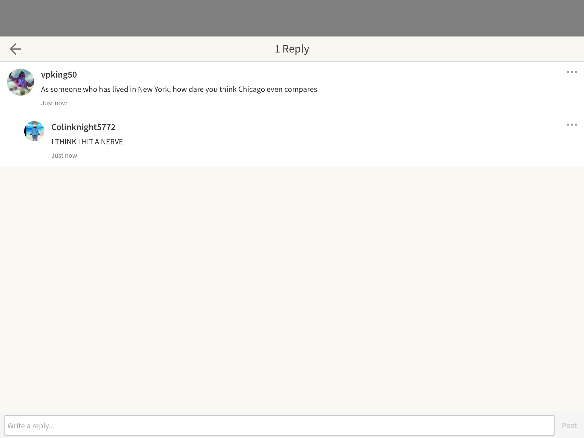Click the "1 Reply" header title
584x438 pixels.
292,49
